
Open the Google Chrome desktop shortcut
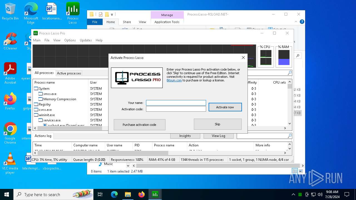tap(10, 133)
